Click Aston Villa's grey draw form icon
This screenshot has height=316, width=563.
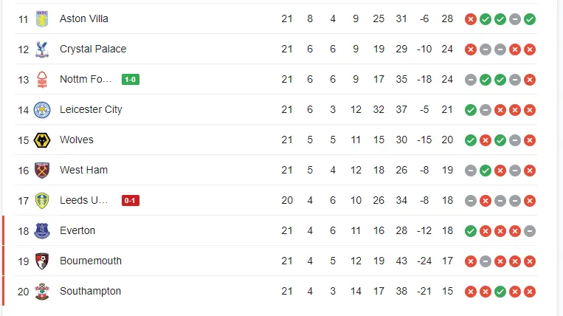(x=515, y=18)
